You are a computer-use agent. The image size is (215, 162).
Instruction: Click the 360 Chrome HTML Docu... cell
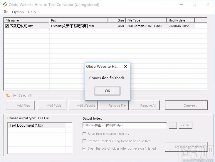click(146, 26)
